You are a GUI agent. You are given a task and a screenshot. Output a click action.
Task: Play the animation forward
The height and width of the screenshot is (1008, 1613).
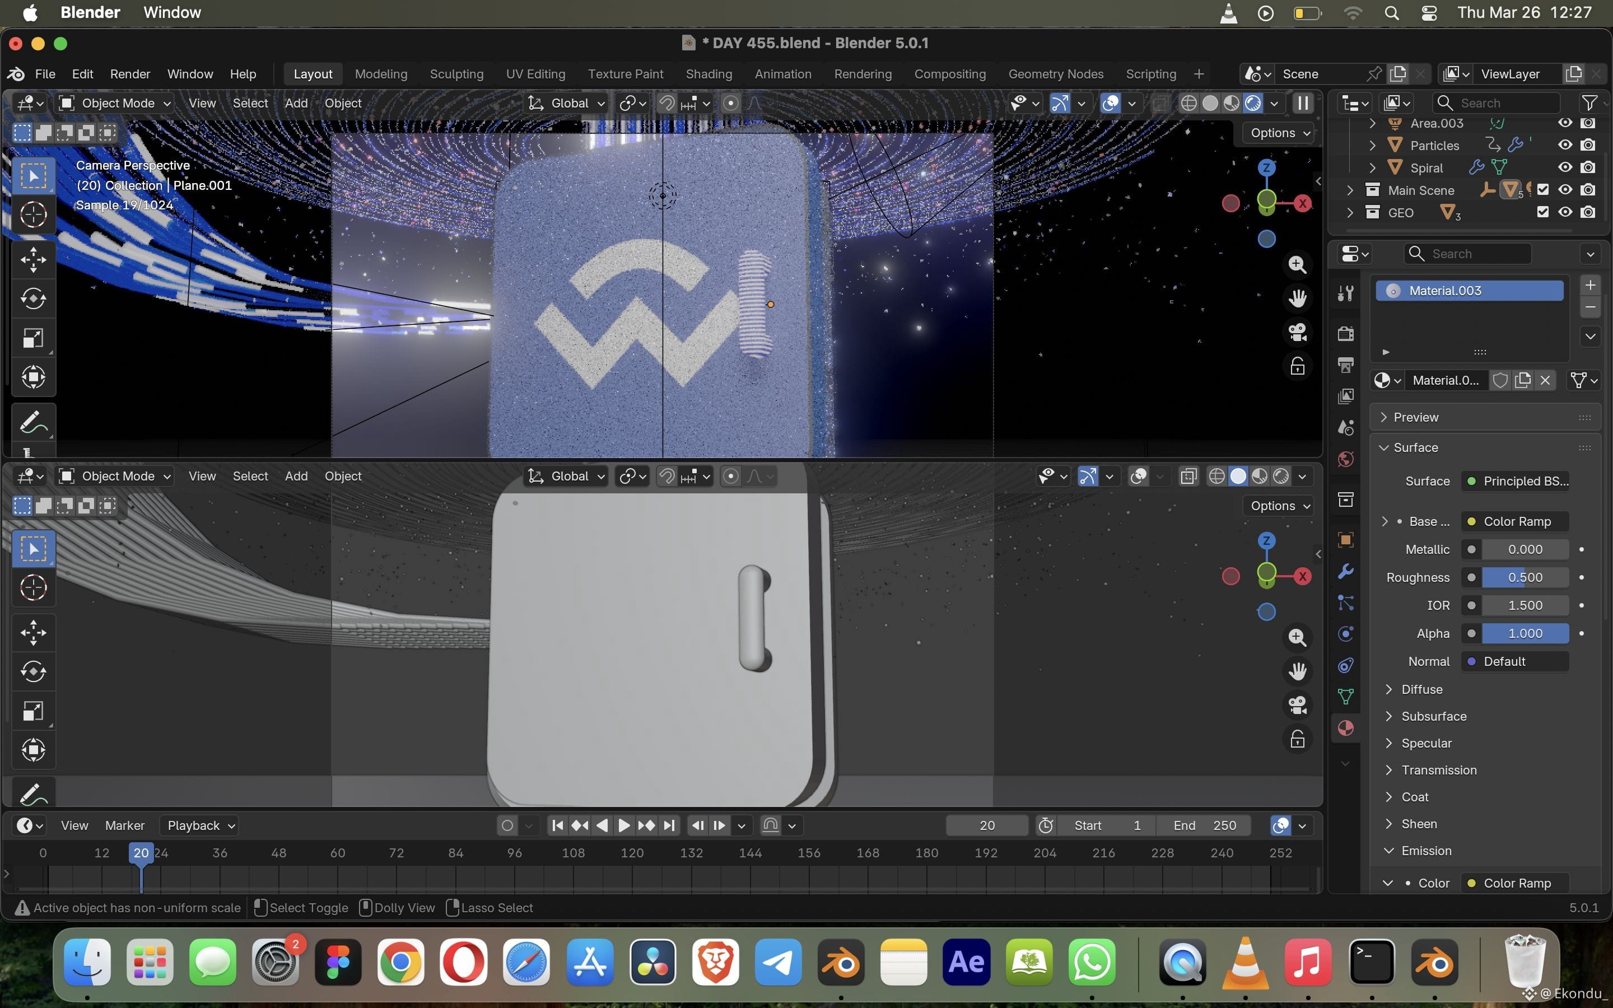click(624, 826)
